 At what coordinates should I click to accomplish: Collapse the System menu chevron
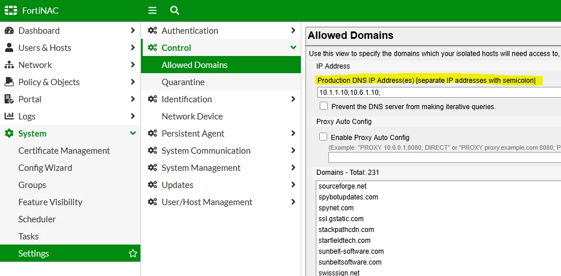tap(133, 133)
